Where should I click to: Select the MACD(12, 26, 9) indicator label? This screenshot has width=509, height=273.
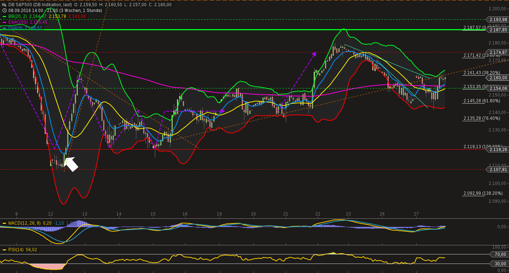(25, 223)
